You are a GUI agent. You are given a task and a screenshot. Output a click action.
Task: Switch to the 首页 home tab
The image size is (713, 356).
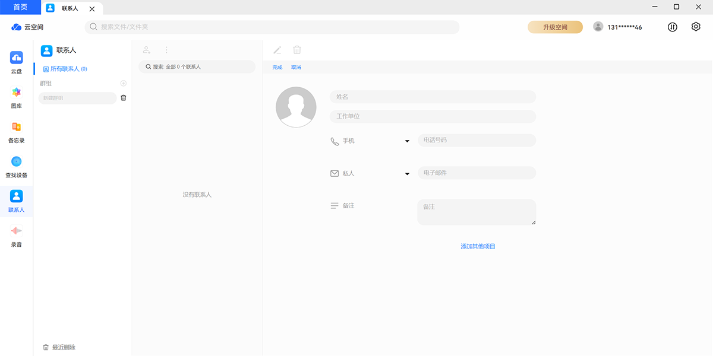(20, 7)
